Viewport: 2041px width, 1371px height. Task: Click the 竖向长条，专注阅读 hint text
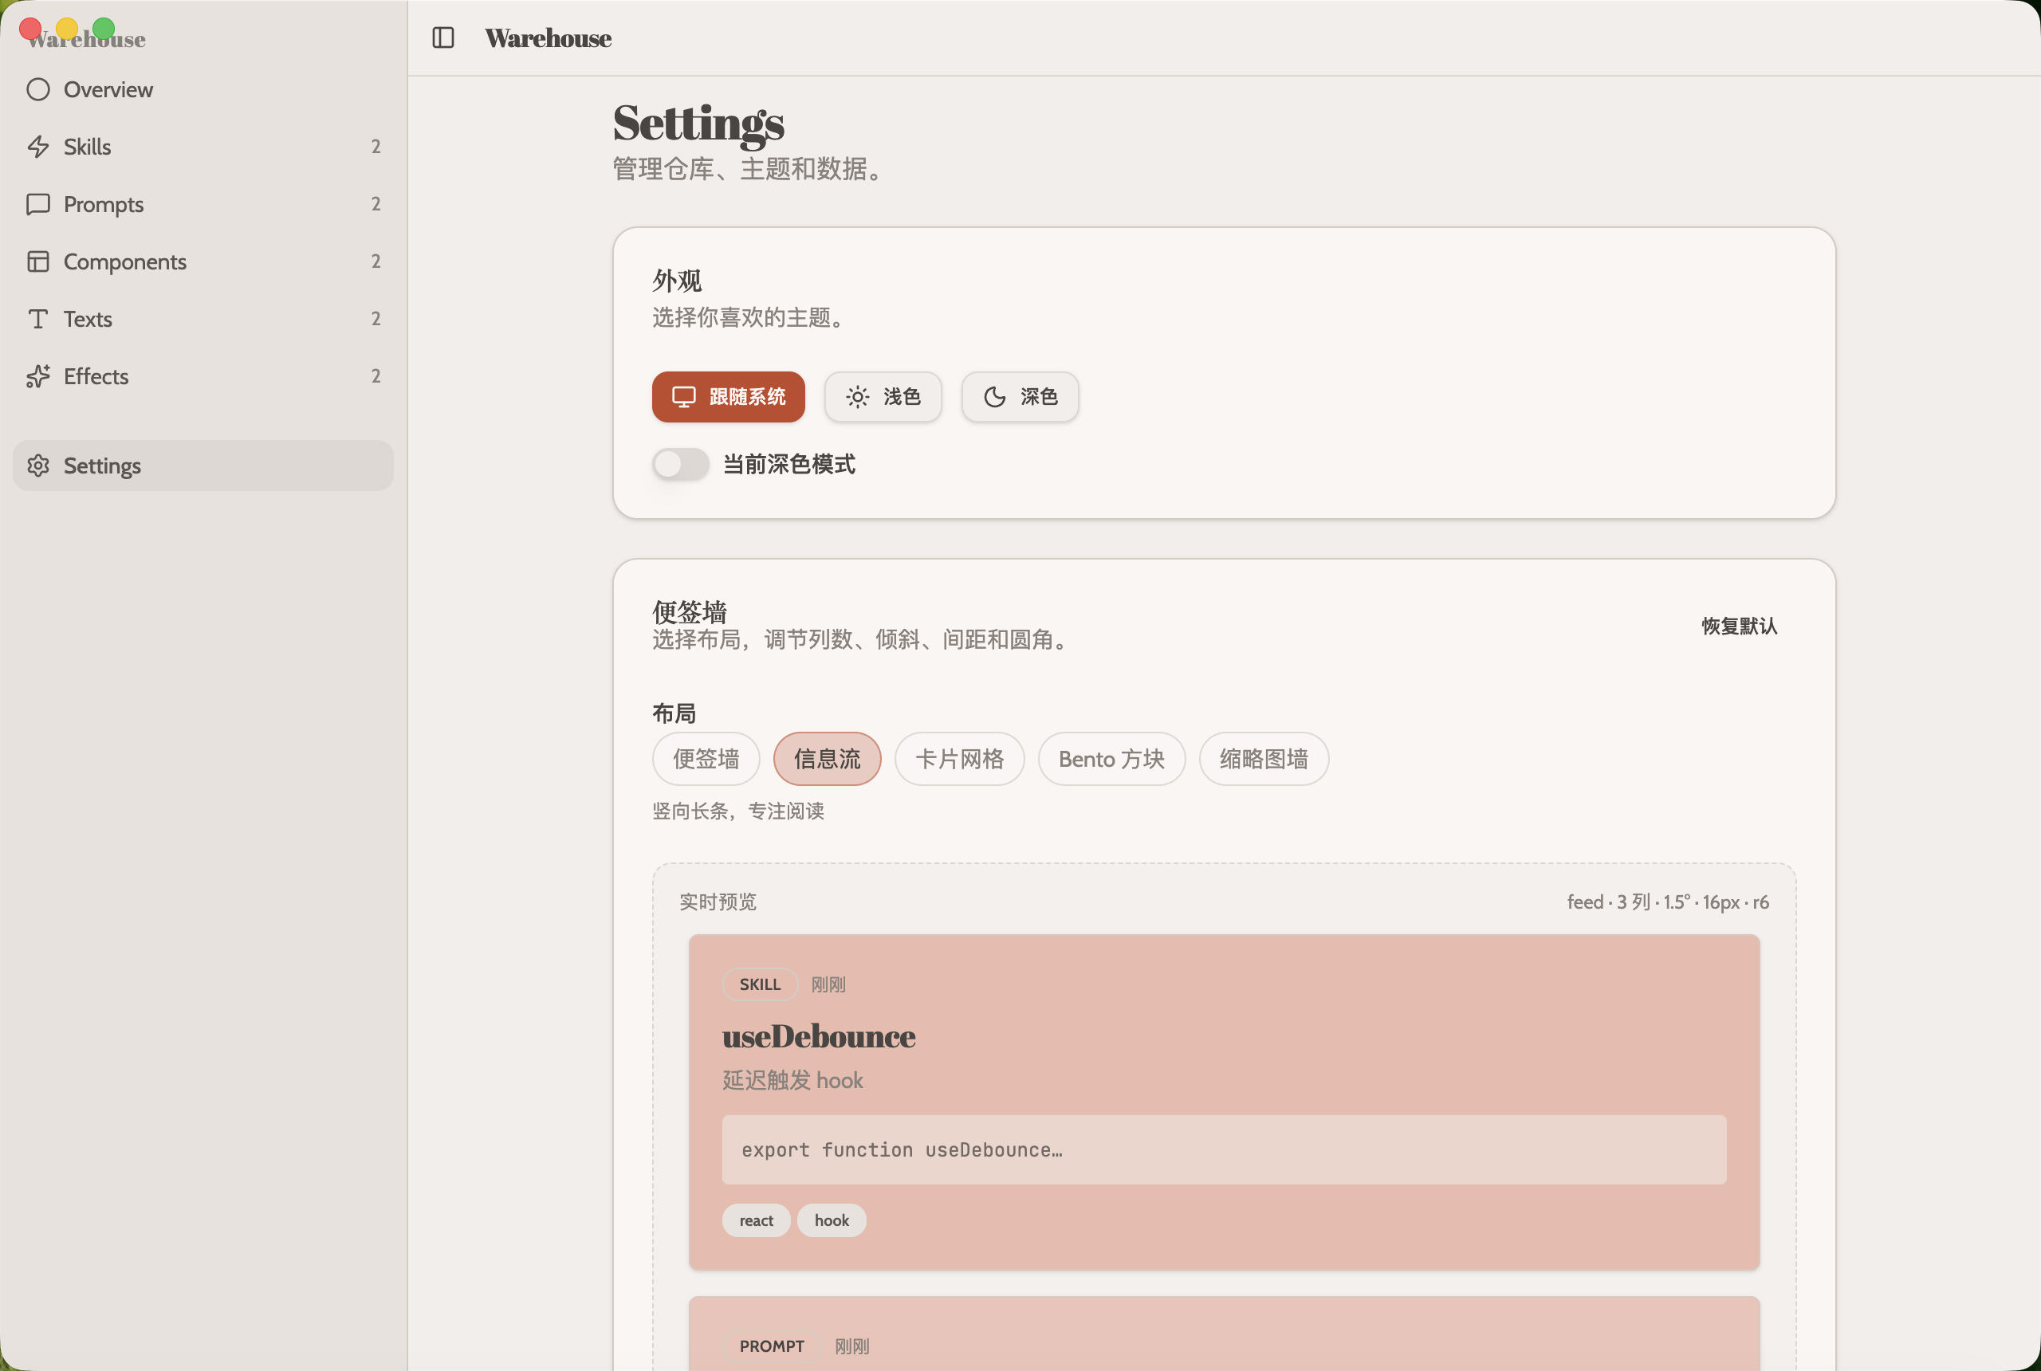(738, 811)
